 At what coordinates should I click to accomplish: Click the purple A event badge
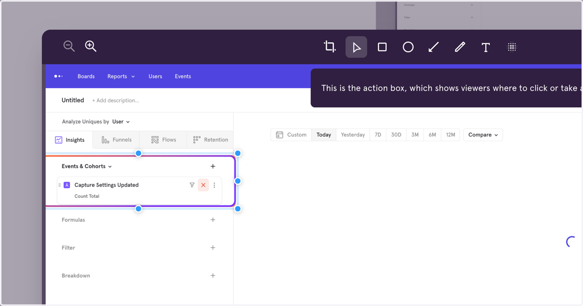coord(67,185)
